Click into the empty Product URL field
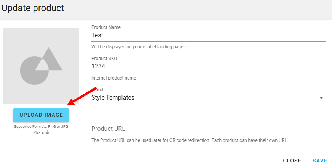The image size is (332, 167). click(198, 129)
